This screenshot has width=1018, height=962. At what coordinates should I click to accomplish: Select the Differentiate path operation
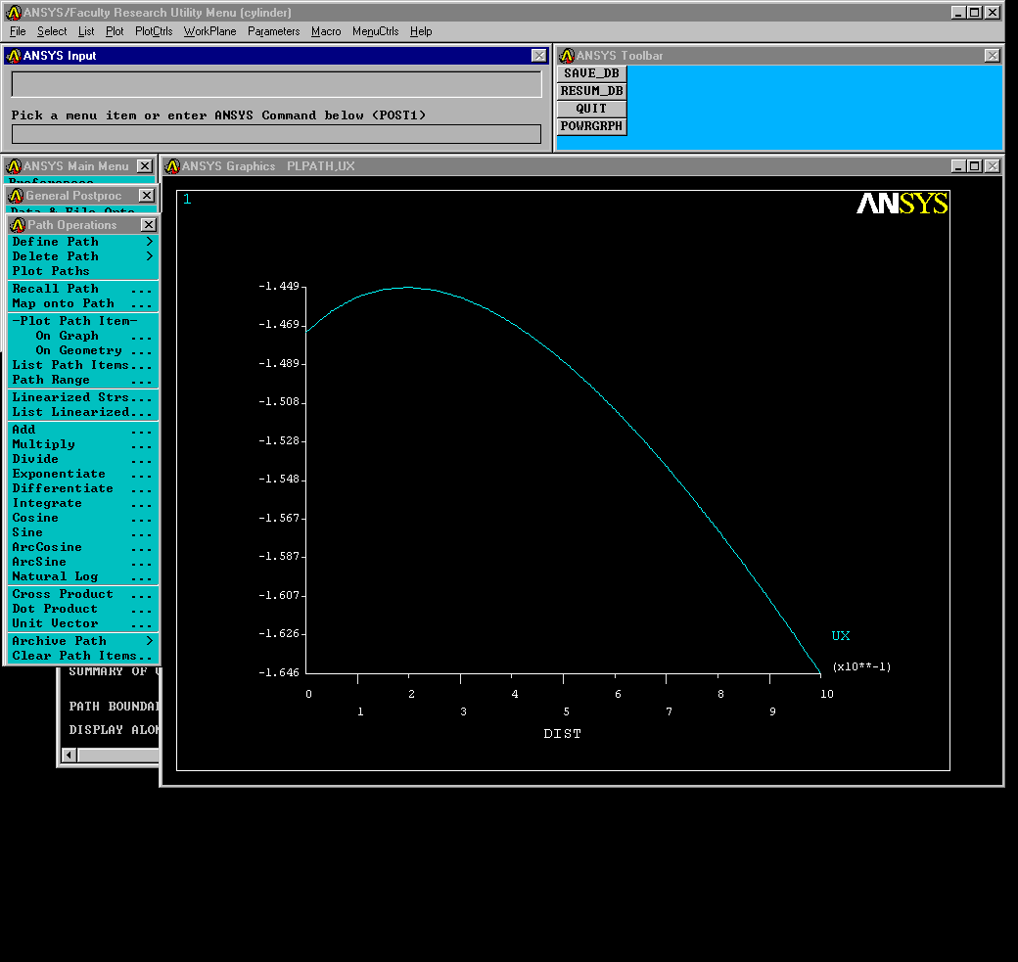(82, 488)
